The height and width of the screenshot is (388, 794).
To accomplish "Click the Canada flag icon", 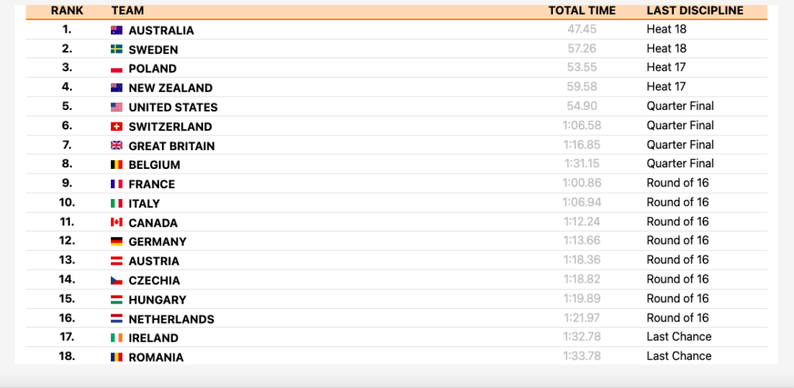I will 117,223.
